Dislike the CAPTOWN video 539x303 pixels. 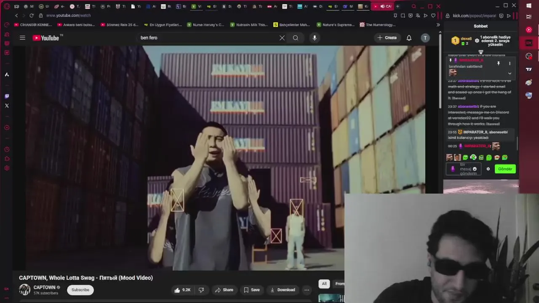(x=201, y=290)
